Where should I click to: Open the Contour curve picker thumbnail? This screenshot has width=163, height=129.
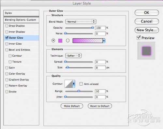(x=69, y=84)
